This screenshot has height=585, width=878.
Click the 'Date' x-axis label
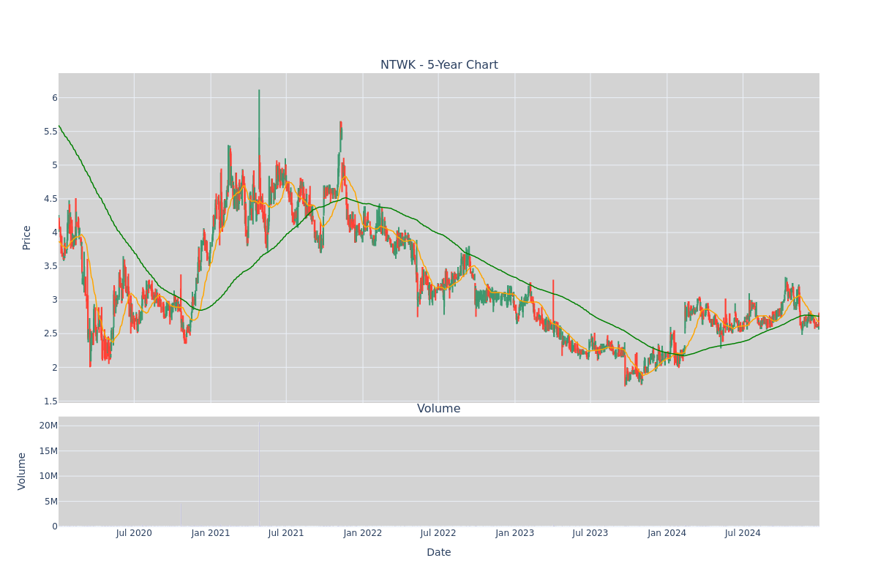[x=439, y=553]
